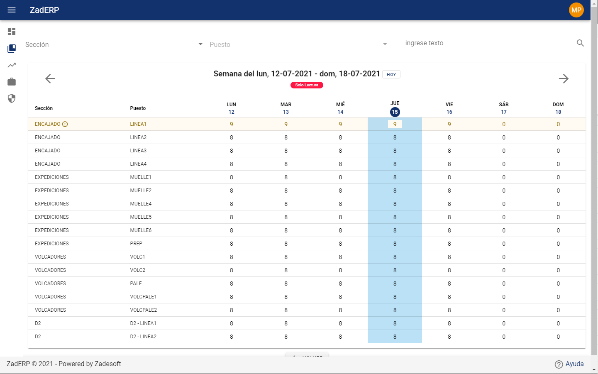Select the PREP row label
598x374 pixels.
point(136,244)
